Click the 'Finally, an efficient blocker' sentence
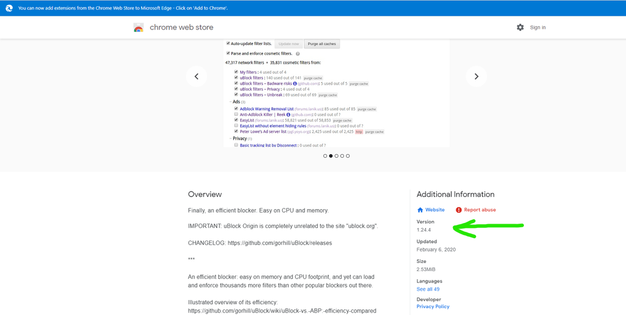This screenshot has width=626, height=315. click(x=258, y=210)
